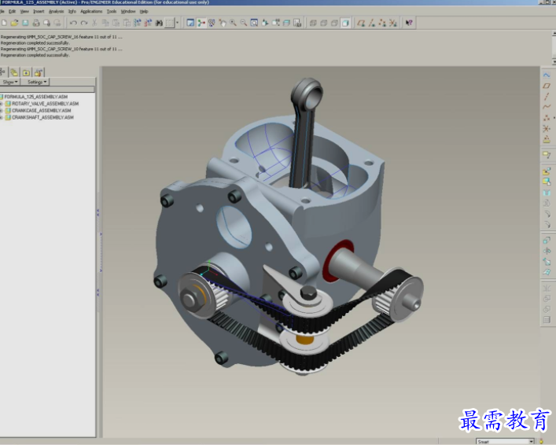
Task: Toggle the Spin Center icon
Action: tap(201, 23)
